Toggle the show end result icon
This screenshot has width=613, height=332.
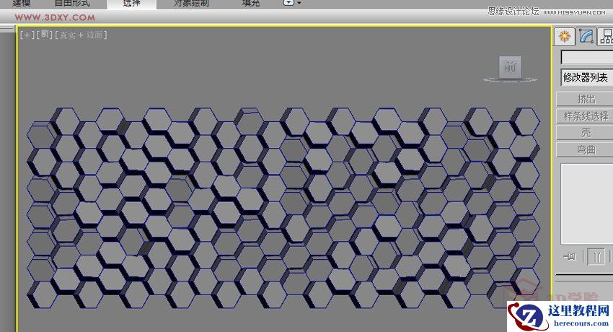[596, 256]
